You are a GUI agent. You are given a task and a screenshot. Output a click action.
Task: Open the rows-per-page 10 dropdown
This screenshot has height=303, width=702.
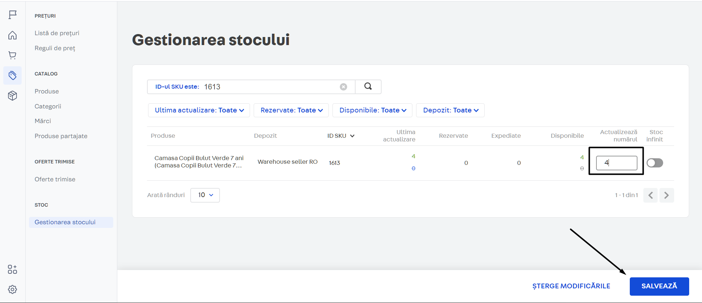coord(205,195)
